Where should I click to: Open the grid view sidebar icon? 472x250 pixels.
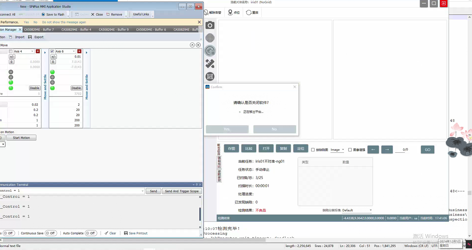click(x=210, y=38)
